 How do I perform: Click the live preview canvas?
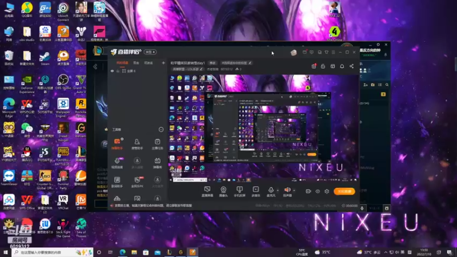tap(263, 128)
